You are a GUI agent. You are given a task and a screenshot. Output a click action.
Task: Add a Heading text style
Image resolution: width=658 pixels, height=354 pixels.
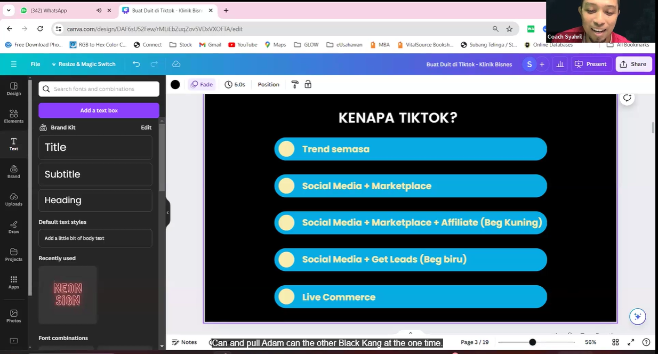(x=95, y=200)
